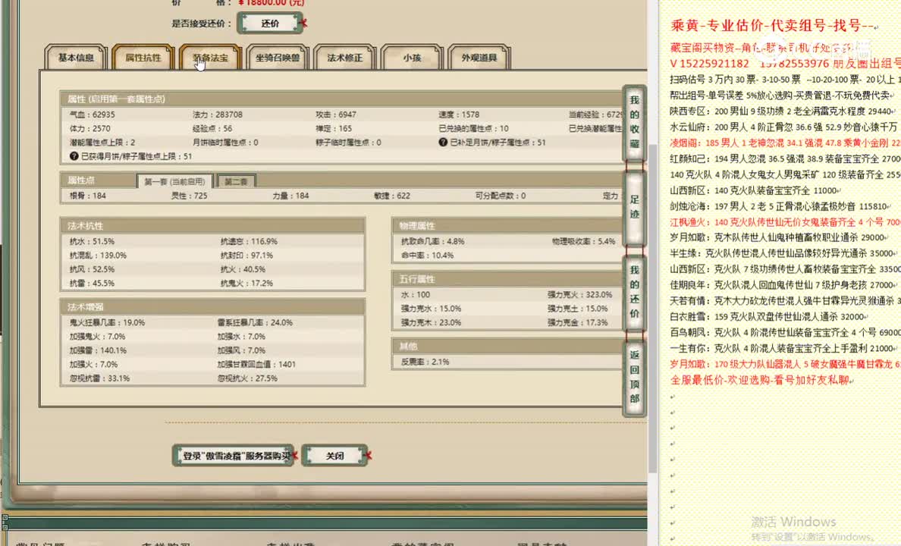Click the 禅定：165 value
901x546 pixels.
click(334, 129)
